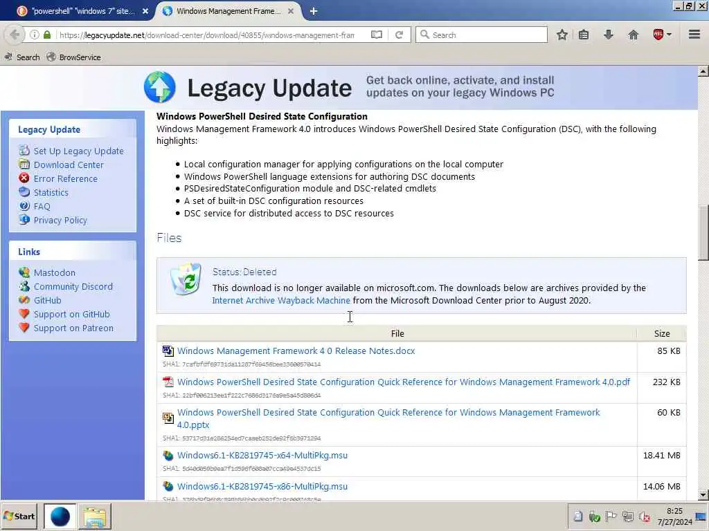Close the powershell windows 7 search tab
Viewport: 709px width, 531px height.
[145, 11]
